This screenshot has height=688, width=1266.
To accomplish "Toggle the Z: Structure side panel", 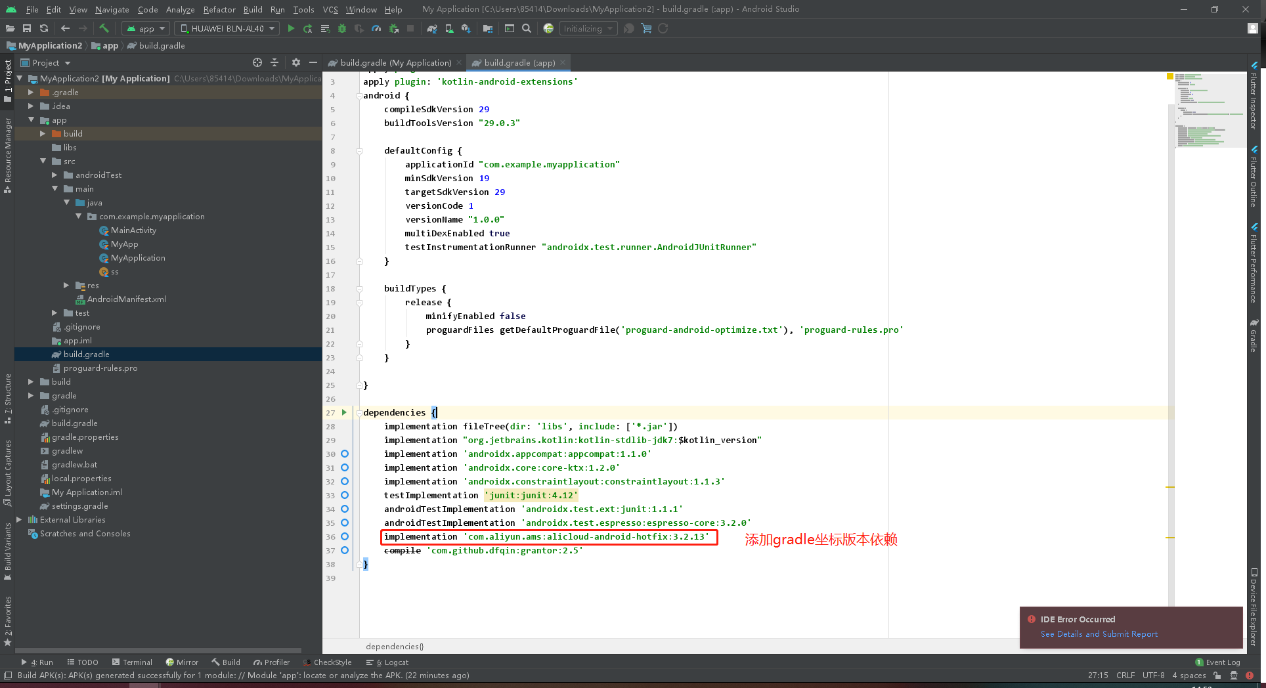I will click(7, 398).
